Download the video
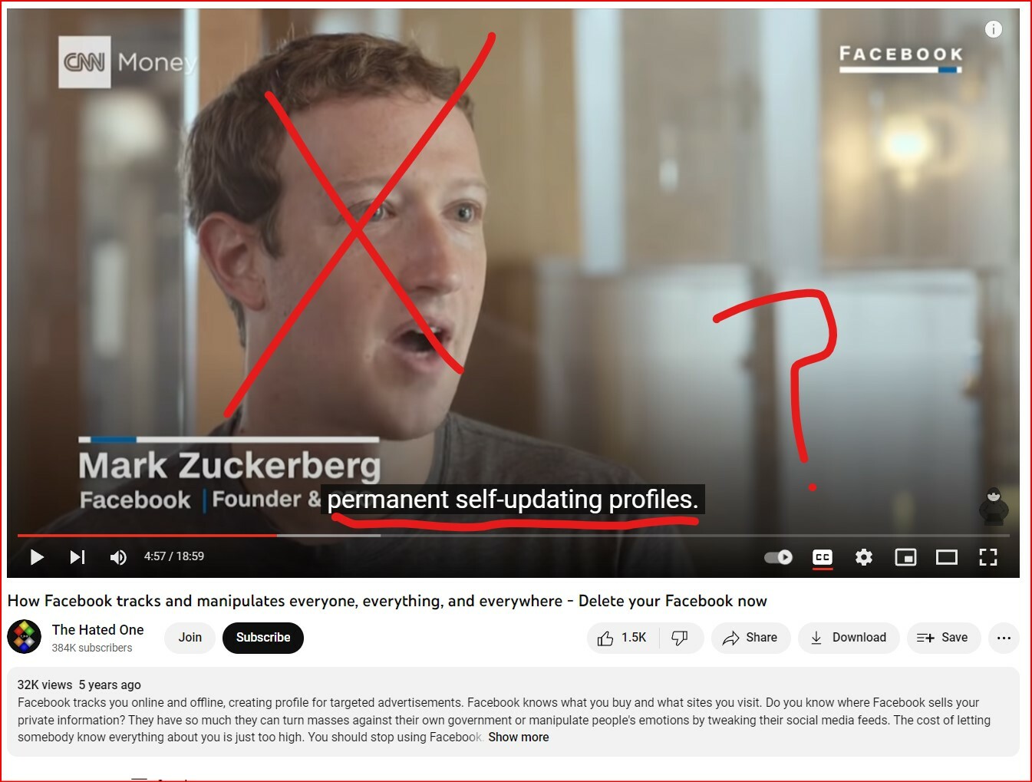 (x=849, y=638)
